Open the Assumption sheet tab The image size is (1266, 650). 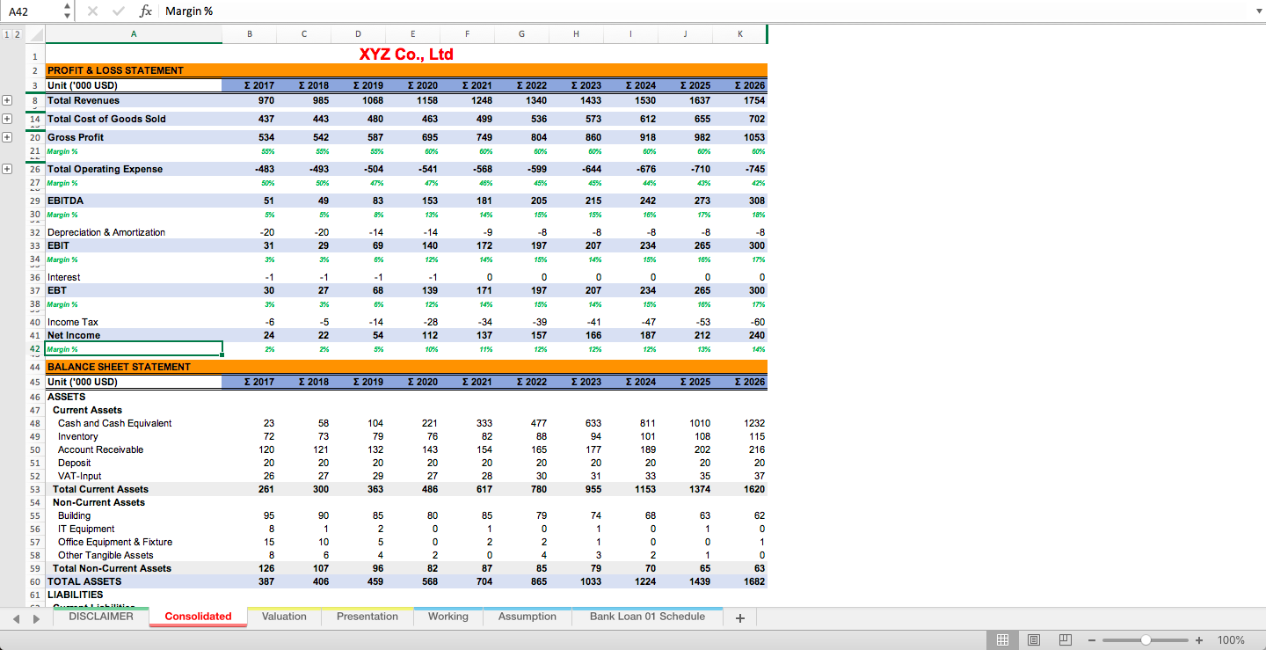pyautogui.click(x=527, y=617)
